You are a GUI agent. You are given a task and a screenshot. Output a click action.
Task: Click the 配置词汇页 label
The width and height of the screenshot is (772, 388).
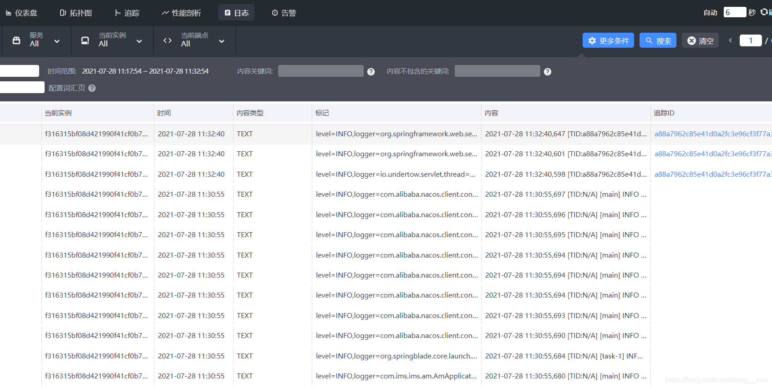coord(67,88)
